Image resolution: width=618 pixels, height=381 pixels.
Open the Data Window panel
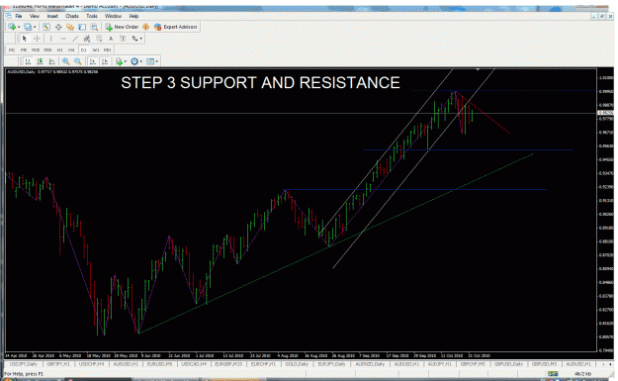(58, 27)
